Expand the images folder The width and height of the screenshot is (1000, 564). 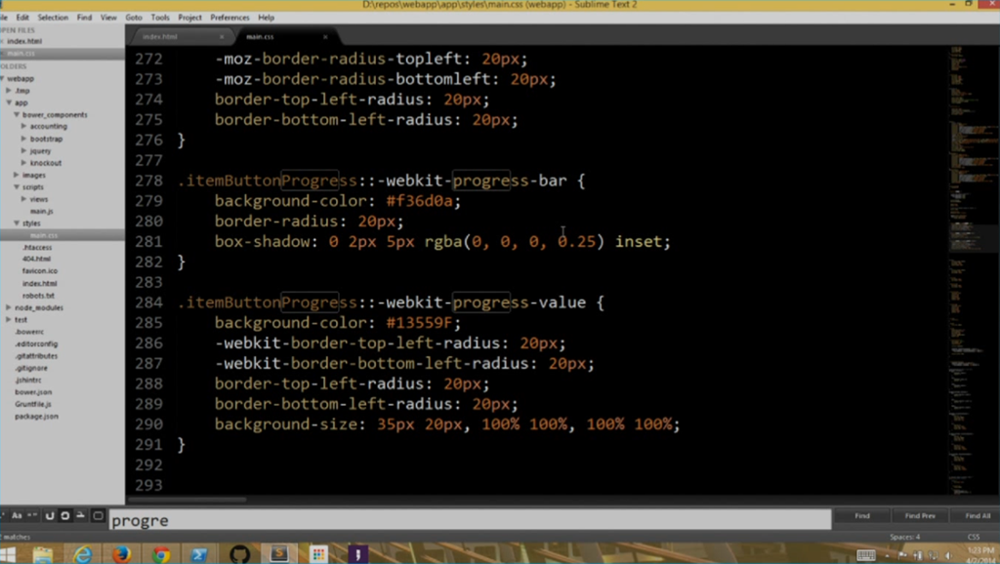pyautogui.click(x=17, y=175)
